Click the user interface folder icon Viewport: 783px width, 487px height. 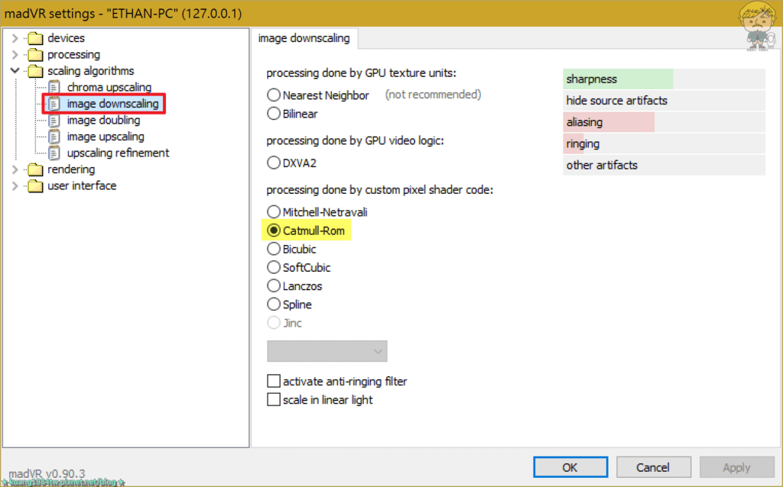click(x=35, y=186)
